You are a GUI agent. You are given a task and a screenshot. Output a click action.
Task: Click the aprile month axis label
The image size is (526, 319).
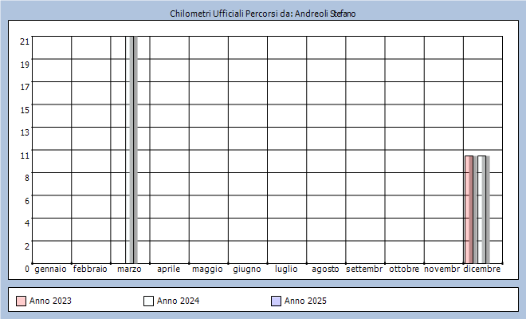click(x=168, y=270)
